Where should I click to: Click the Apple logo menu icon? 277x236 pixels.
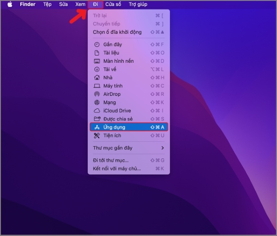tap(10, 4)
